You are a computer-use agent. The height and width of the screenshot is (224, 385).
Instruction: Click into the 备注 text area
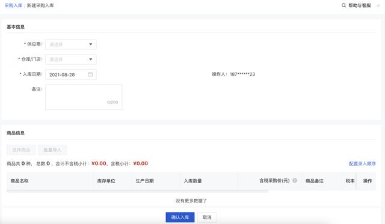tap(84, 97)
